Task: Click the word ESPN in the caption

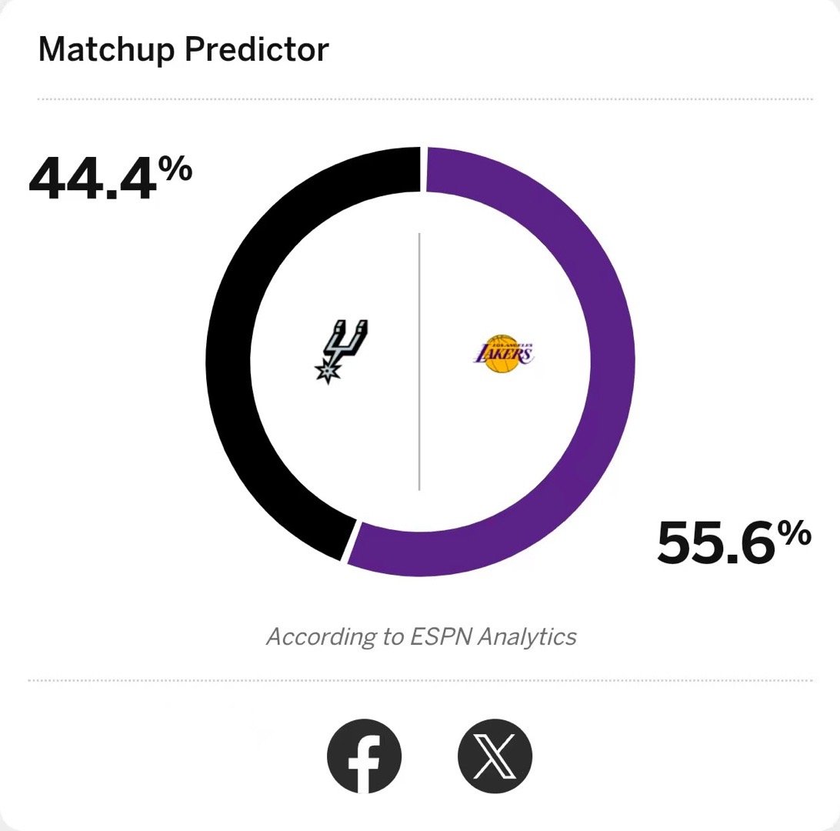Action: coord(442,636)
